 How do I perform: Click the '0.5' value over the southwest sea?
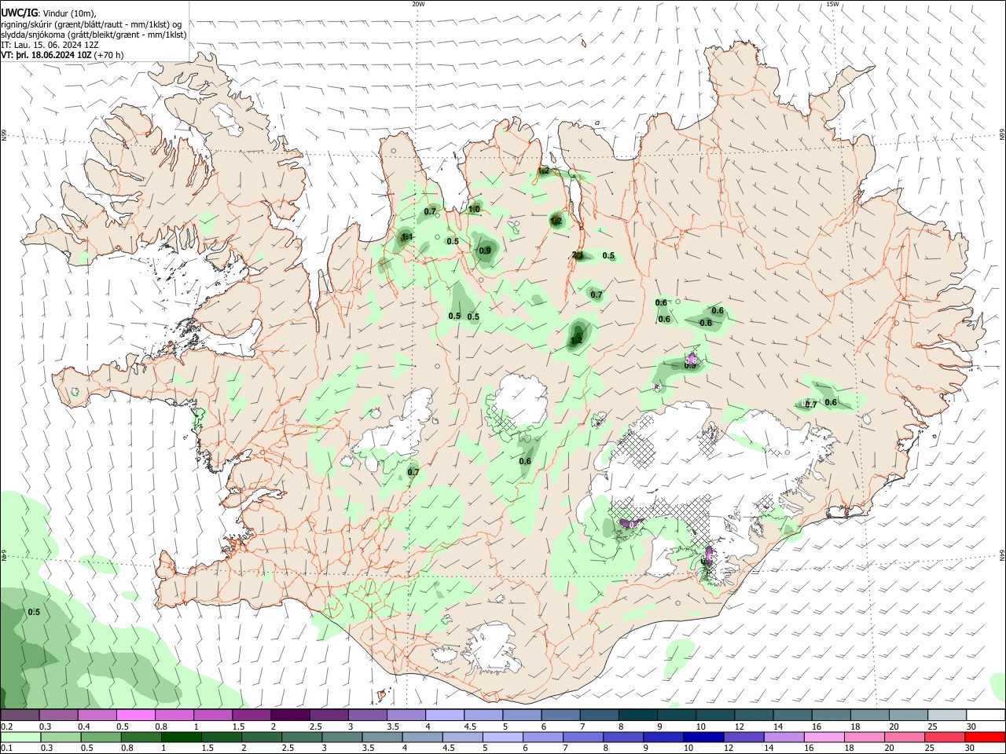click(x=34, y=612)
